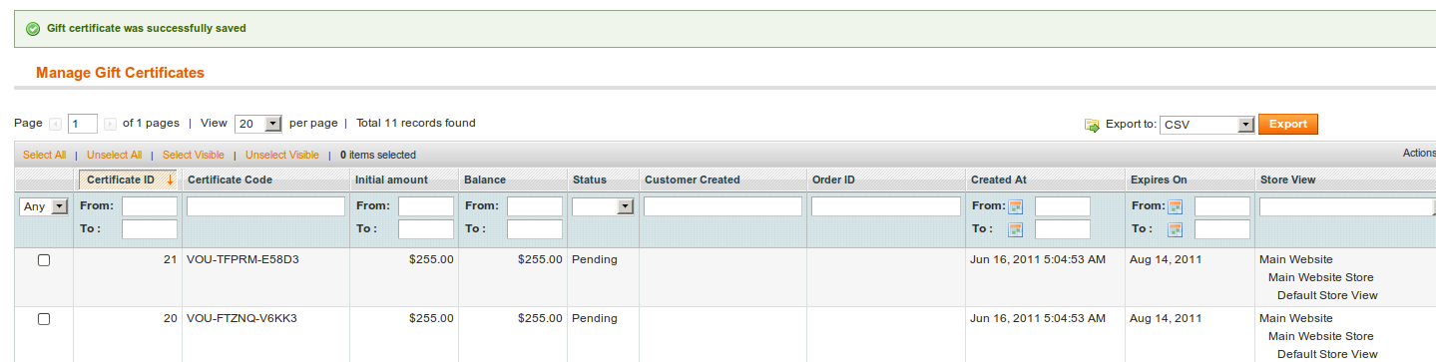Click the green success checkmark icon
The height and width of the screenshot is (362, 1436).
[x=33, y=29]
